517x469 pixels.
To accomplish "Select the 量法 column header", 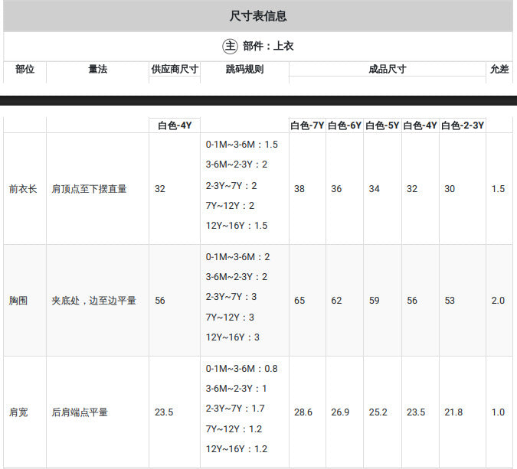I will click(x=97, y=69).
